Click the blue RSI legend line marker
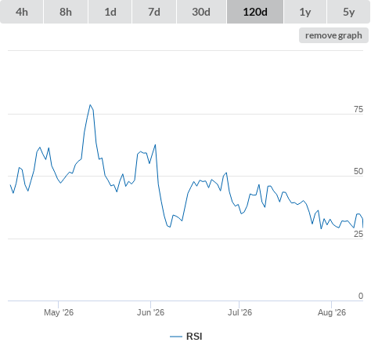This screenshot has height=357, width=371. click(x=176, y=337)
